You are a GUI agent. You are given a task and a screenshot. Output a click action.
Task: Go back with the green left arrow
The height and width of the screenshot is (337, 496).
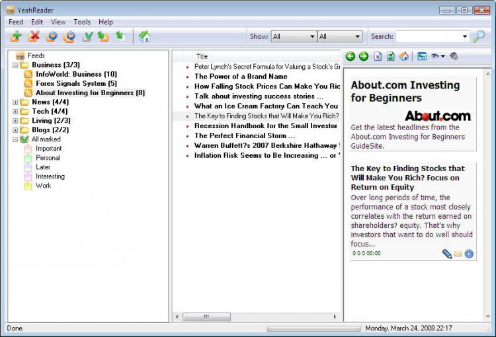[350, 57]
